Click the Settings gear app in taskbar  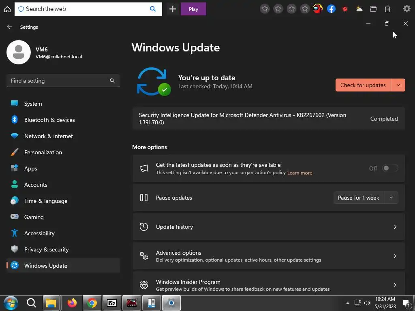171,303
